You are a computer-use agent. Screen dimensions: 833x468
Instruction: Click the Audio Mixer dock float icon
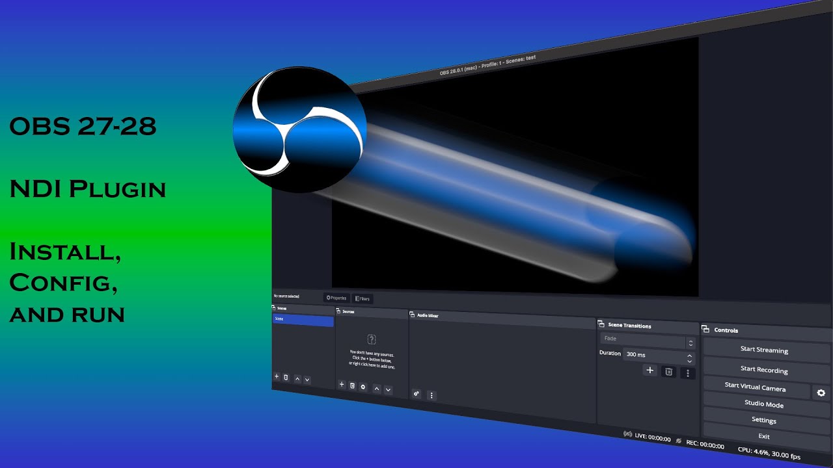(x=413, y=315)
